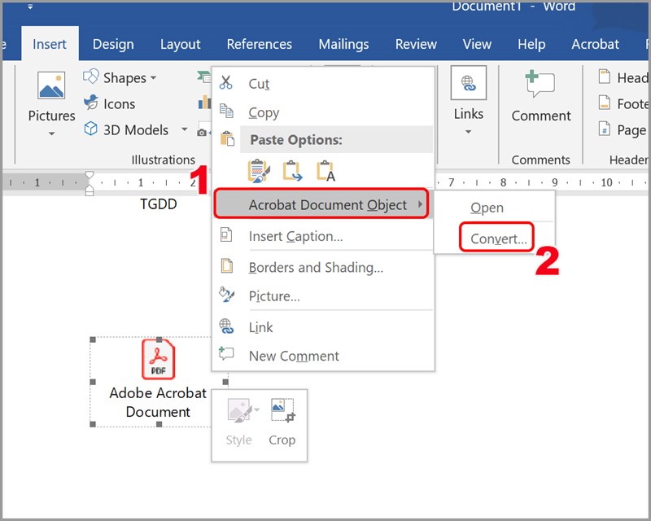Switch to the Design ribbon tab
651x521 pixels.
coord(113,44)
